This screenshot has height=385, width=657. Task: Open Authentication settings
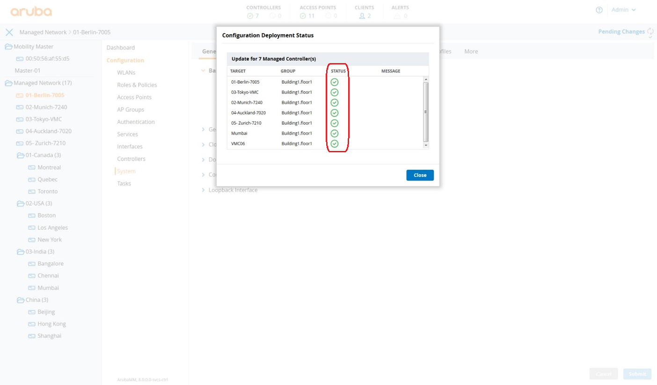[136, 122]
